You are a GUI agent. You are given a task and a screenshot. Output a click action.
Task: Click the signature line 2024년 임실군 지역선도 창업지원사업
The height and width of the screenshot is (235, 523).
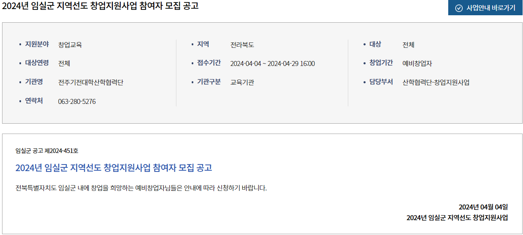click(x=457, y=218)
